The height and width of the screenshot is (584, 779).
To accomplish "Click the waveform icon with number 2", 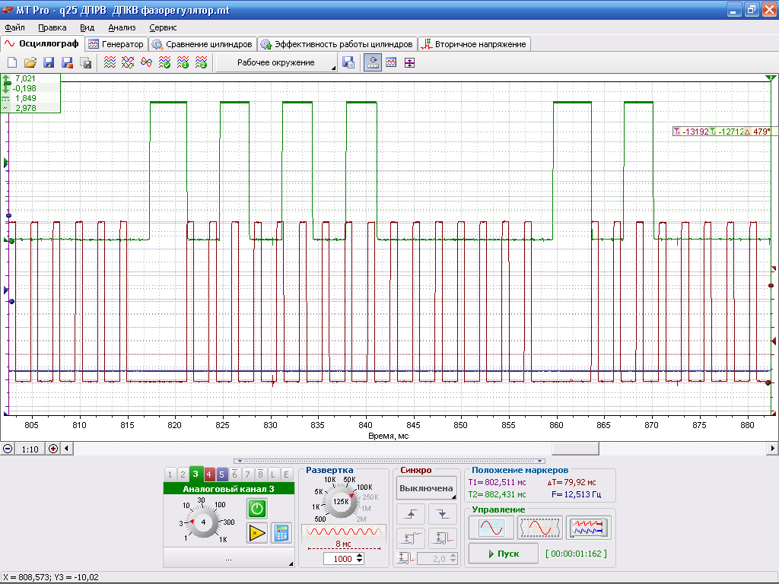I will pyautogui.click(x=201, y=62).
